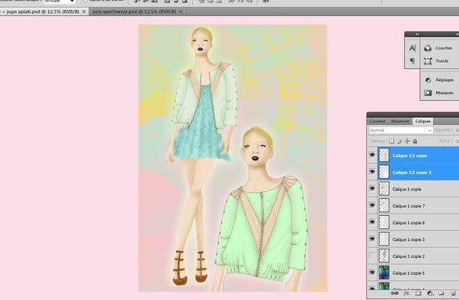Open the Normal blend mode dropdown
459x300 pixels.
coord(400,130)
